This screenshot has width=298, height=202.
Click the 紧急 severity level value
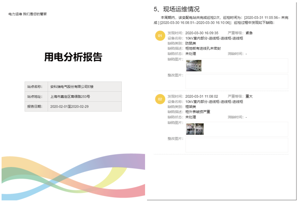click(x=249, y=33)
